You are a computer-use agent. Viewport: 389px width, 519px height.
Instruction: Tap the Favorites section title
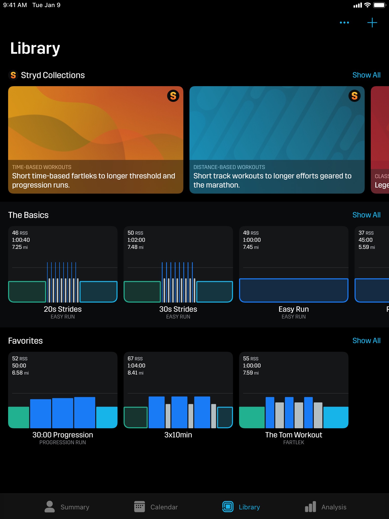25,341
